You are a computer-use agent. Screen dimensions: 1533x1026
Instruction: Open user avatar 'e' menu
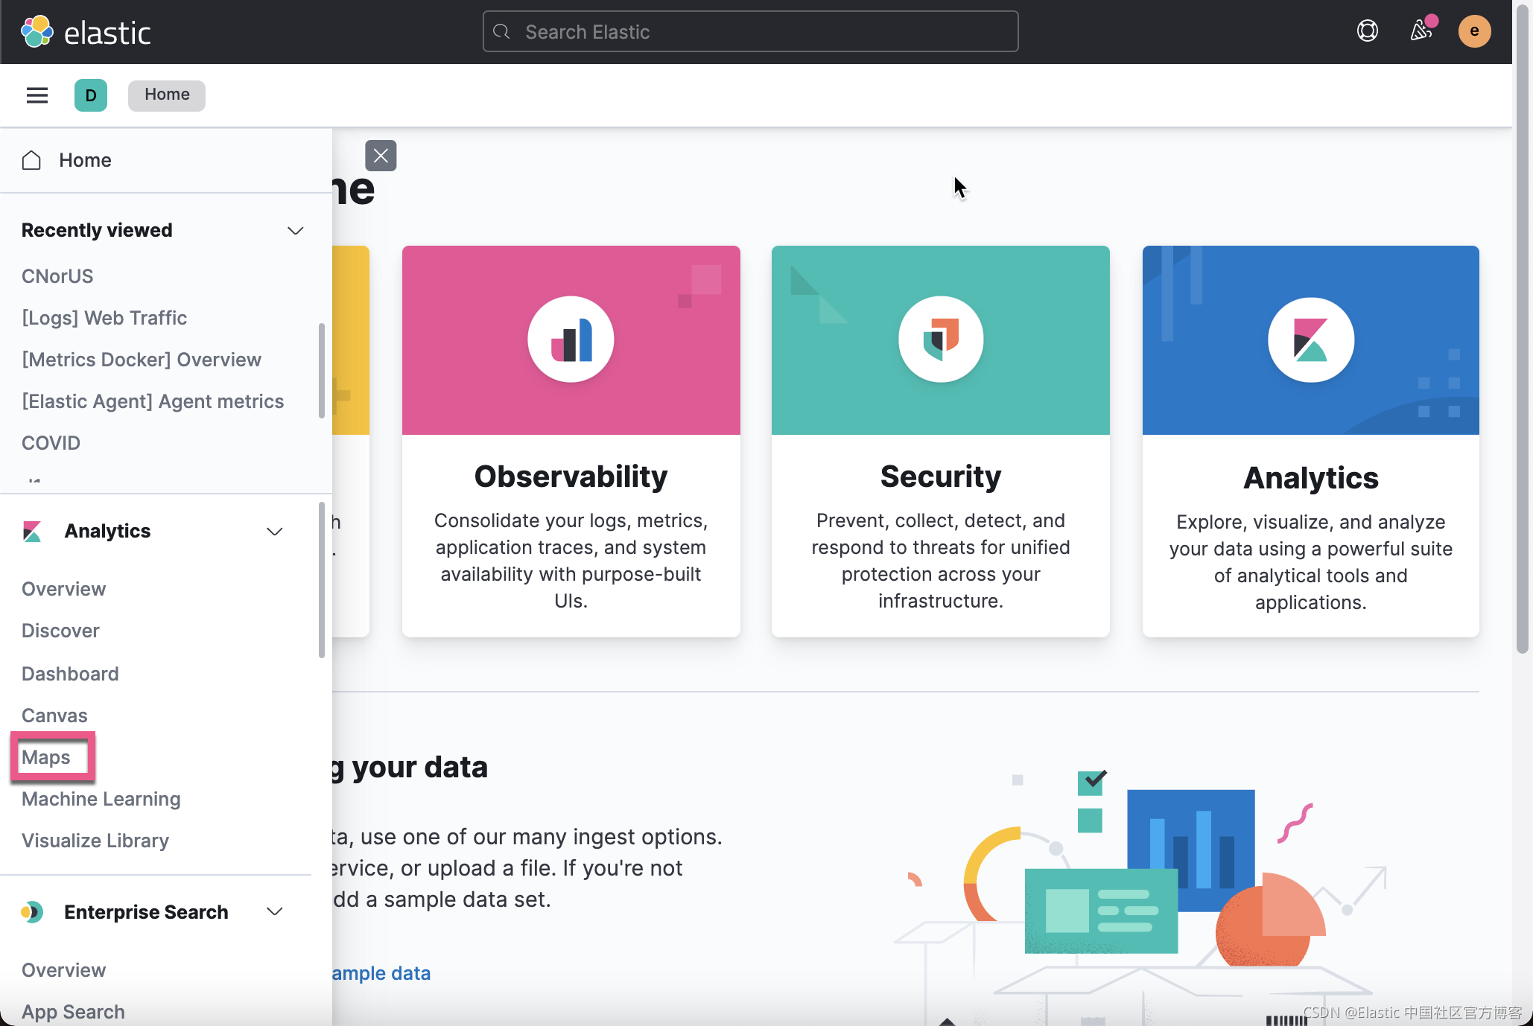[1474, 31]
